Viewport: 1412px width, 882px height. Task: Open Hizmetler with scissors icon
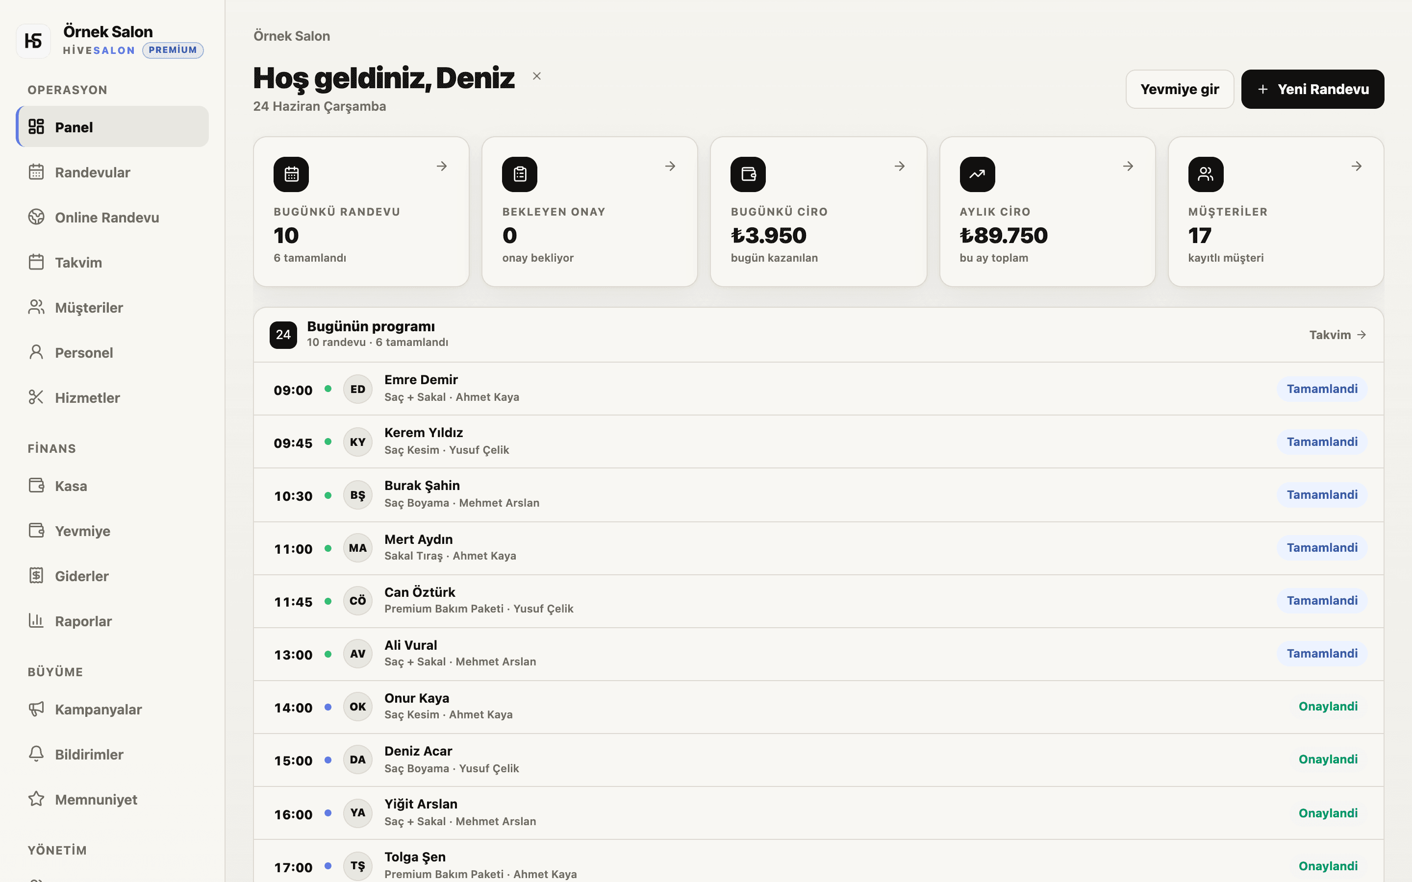click(x=112, y=397)
